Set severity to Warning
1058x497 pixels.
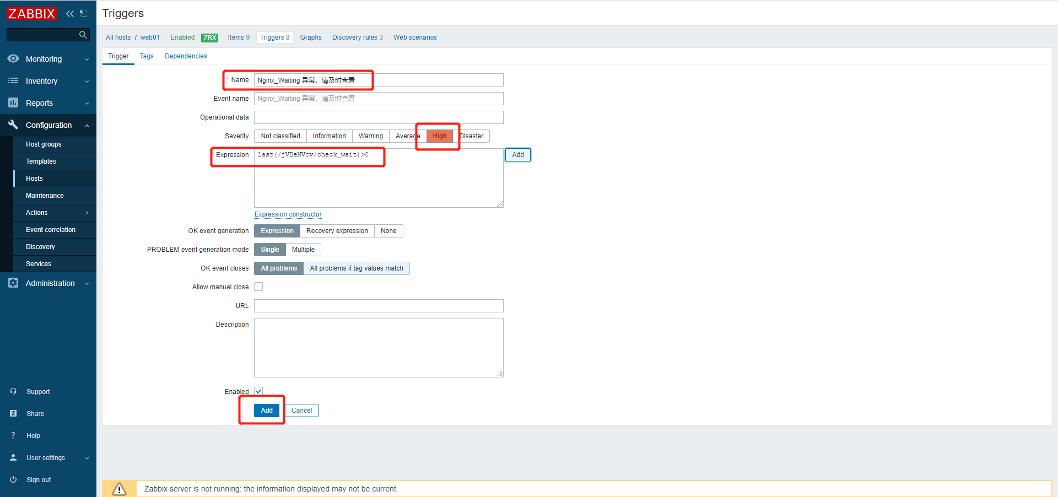(371, 136)
